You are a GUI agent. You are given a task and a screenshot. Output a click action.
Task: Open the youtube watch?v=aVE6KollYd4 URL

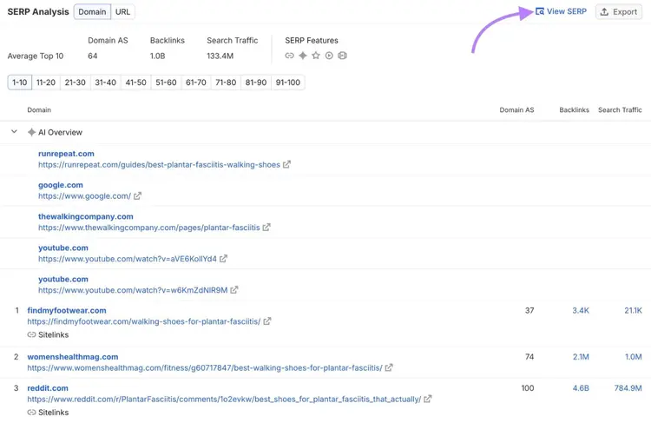click(x=128, y=259)
